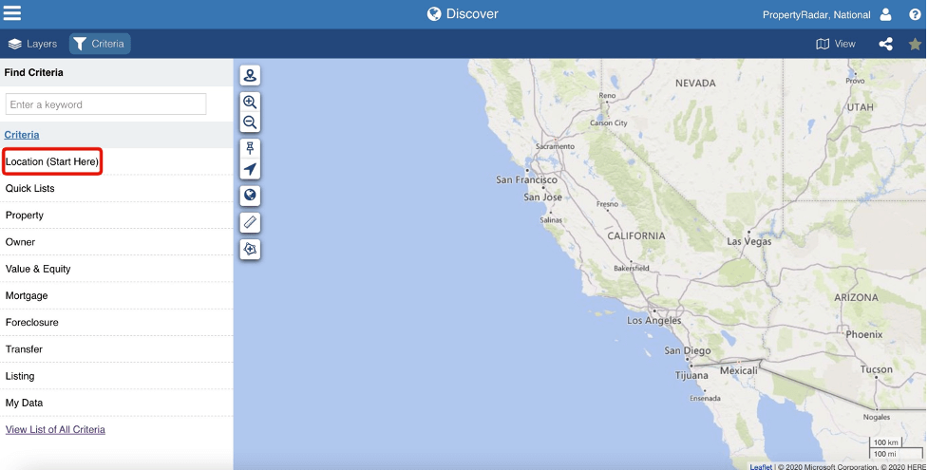The image size is (928, 470).
Task: Open the Listing criteria category
Action: (x=117, y=376)
